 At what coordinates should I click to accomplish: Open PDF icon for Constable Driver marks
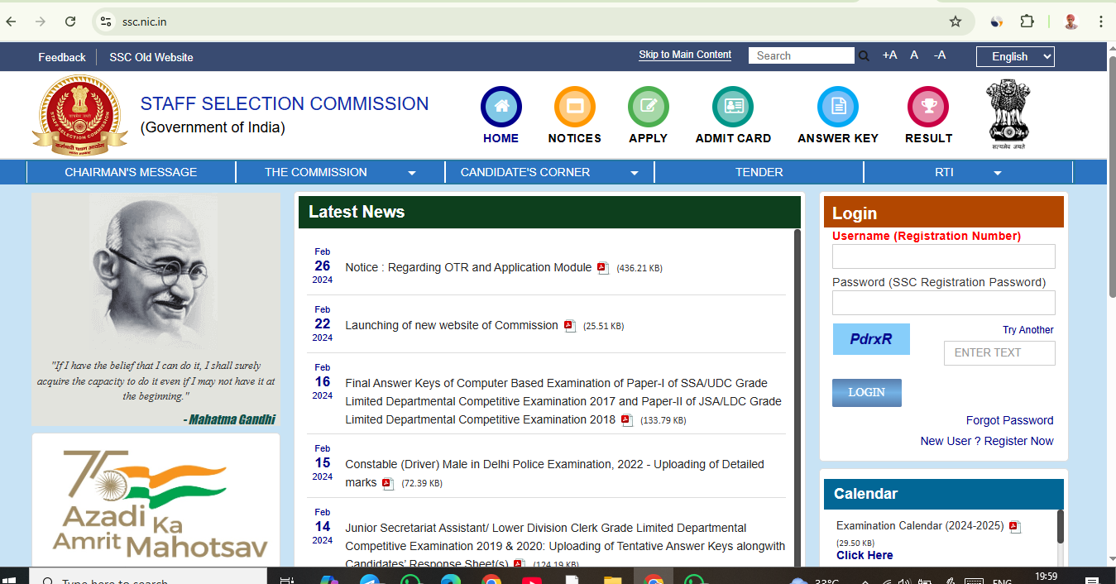click(388, 483)
